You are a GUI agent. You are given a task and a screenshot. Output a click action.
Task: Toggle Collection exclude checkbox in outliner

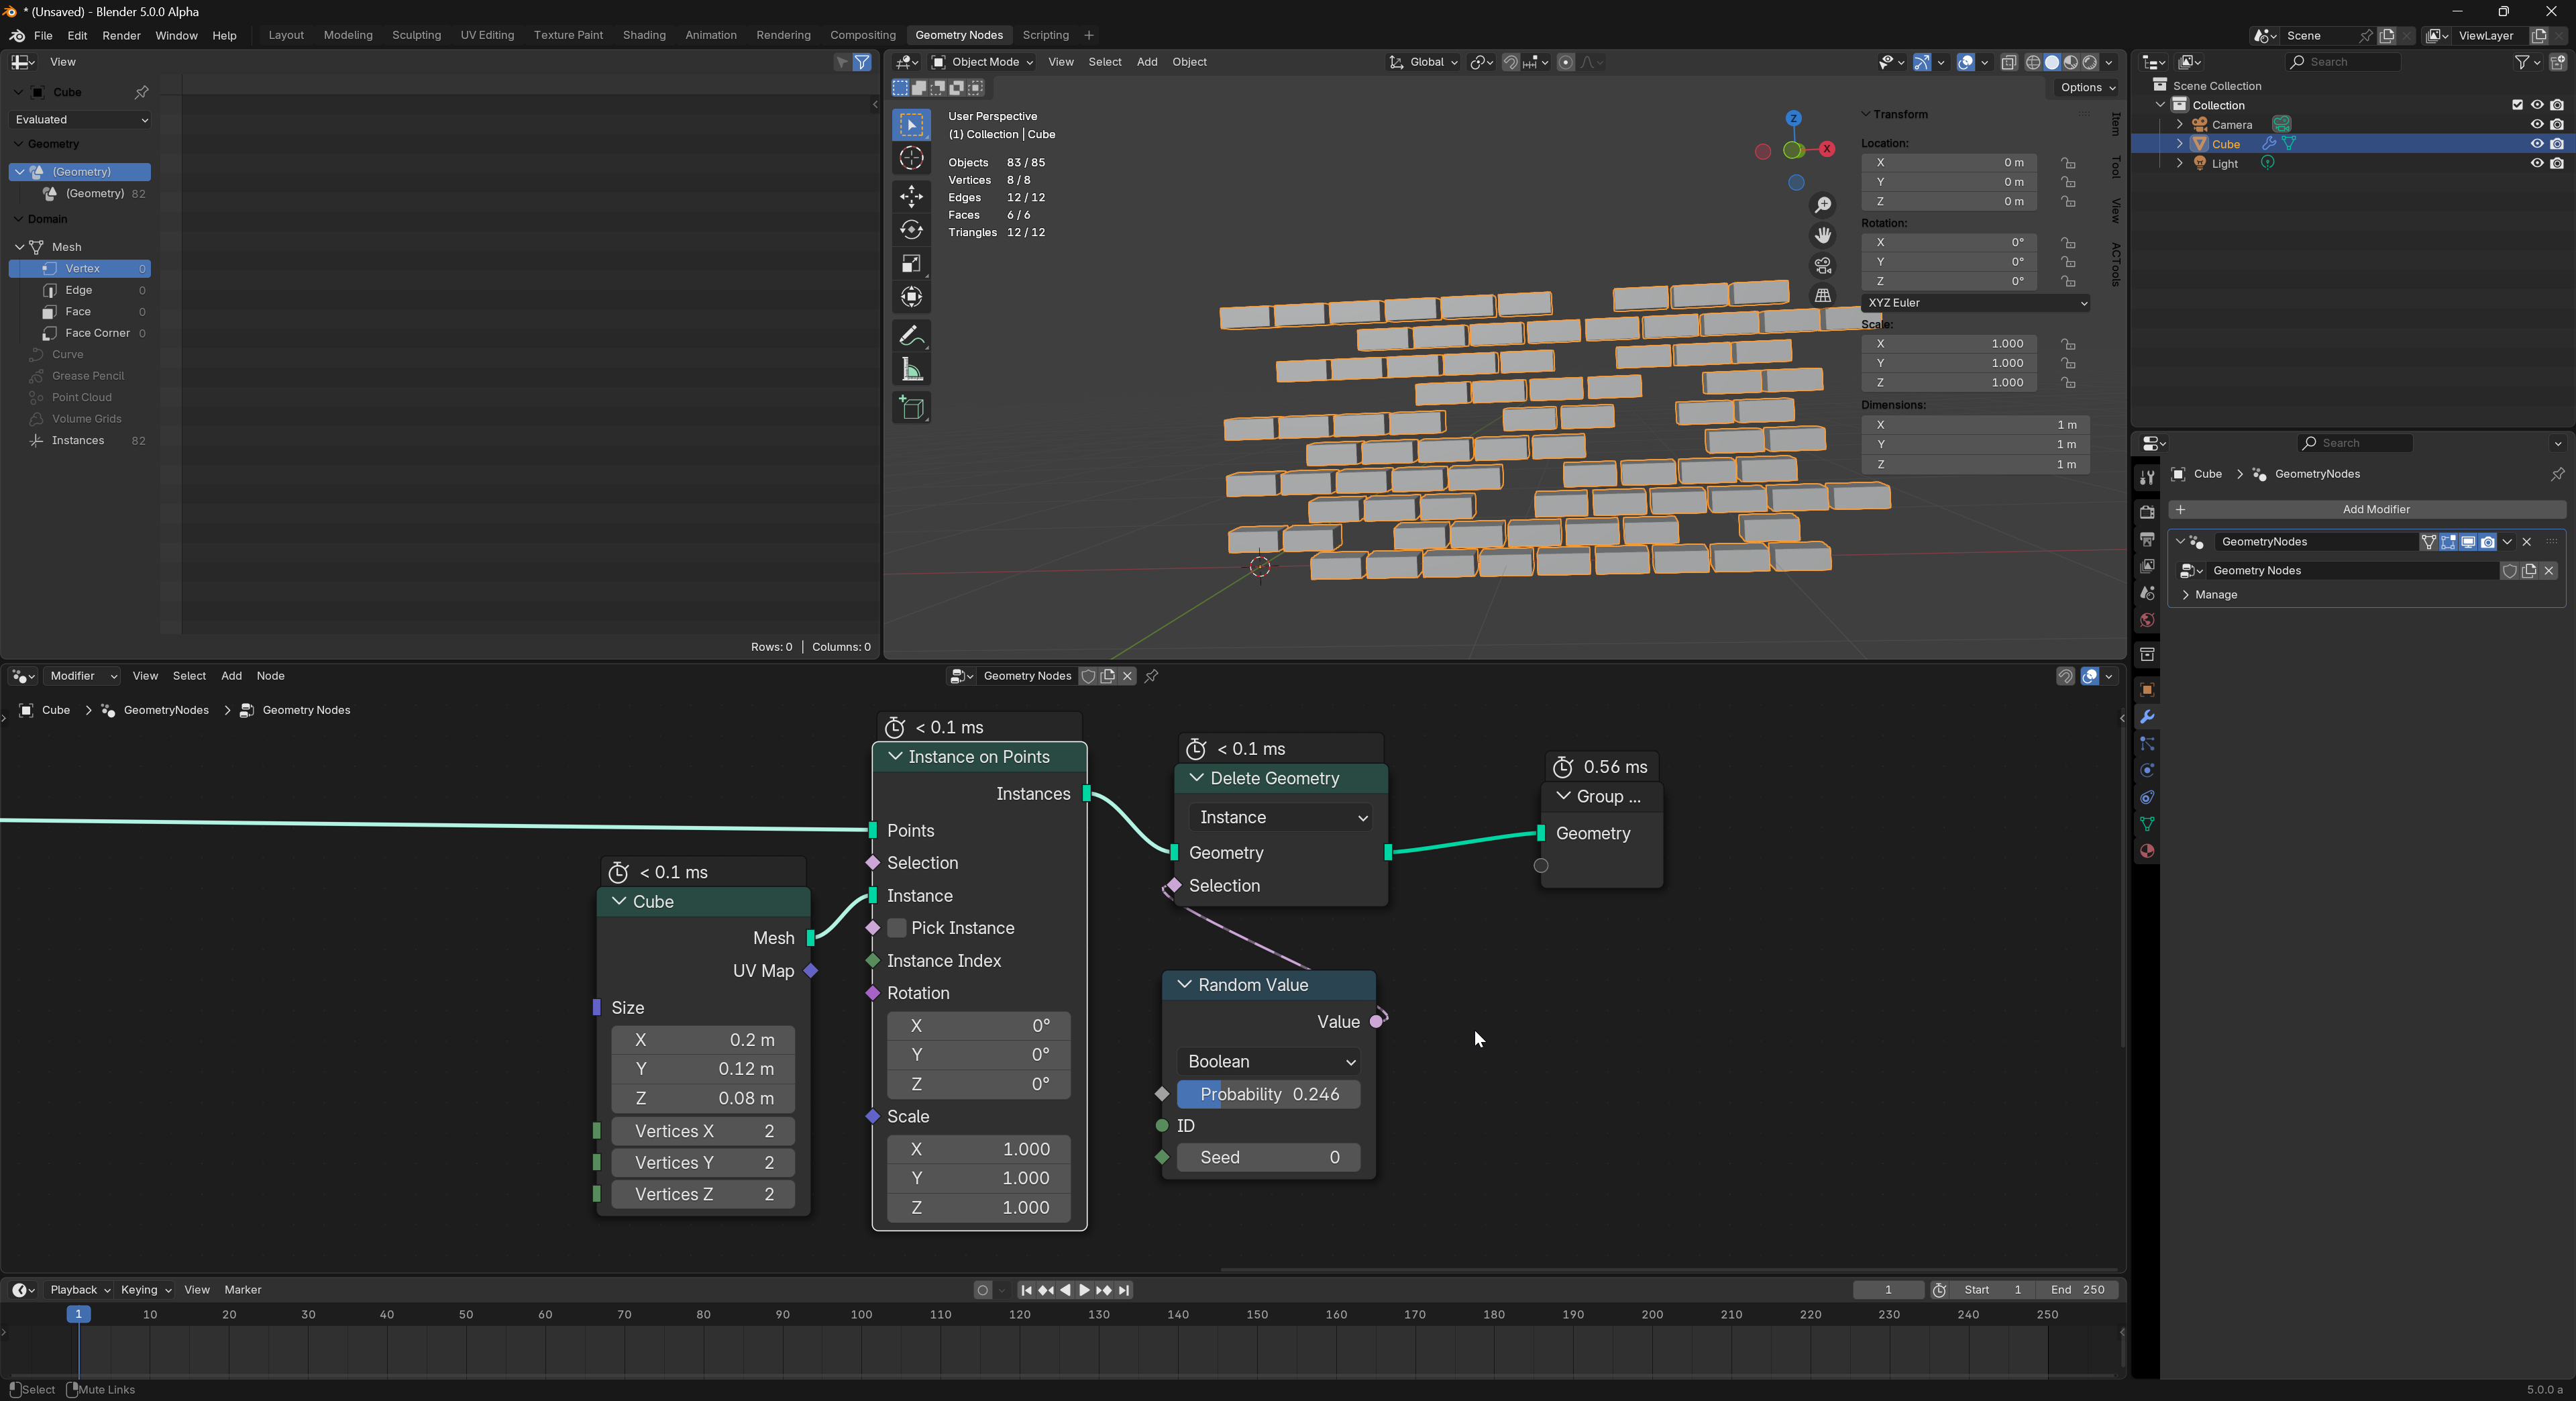pyautogui.click(x=2517, y=105)
